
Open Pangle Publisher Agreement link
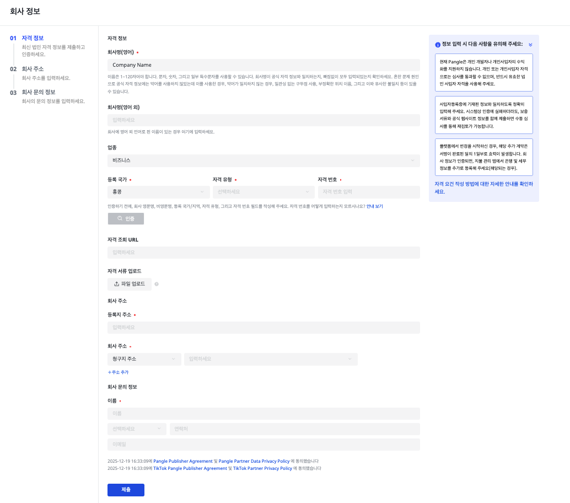click(x=182, y=461)
